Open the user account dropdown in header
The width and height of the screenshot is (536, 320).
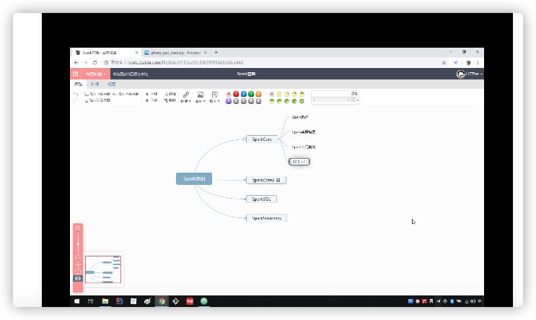470,74
